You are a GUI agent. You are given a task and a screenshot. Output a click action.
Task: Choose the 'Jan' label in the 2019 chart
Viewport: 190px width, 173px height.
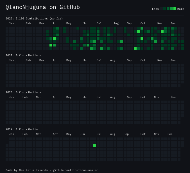[12, 134]
